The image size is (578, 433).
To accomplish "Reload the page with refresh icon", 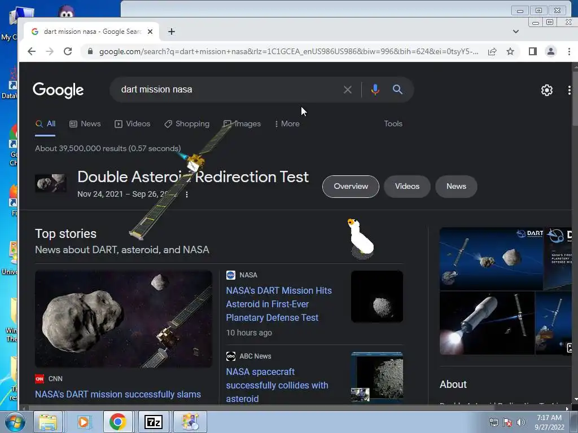I will pos(68,51).
